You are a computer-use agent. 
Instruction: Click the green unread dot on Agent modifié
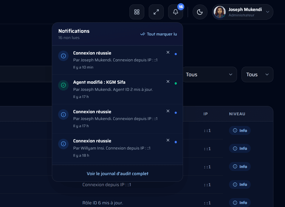click(x=176, y=83)
